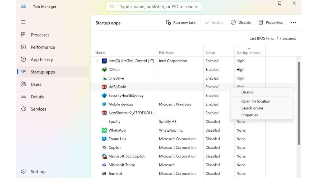Click the sldBgDwld red icon
The width and height of the screenshot is (317, 178).
click(104, 87)
